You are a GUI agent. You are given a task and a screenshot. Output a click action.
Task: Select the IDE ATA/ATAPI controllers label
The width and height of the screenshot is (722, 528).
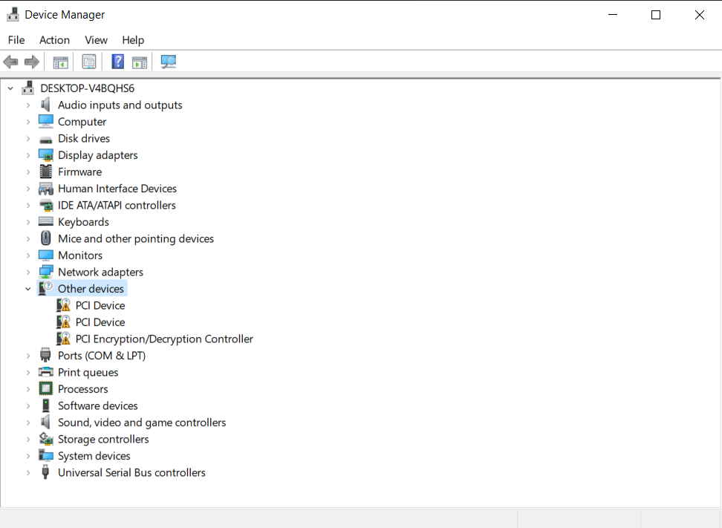(117, 205)
